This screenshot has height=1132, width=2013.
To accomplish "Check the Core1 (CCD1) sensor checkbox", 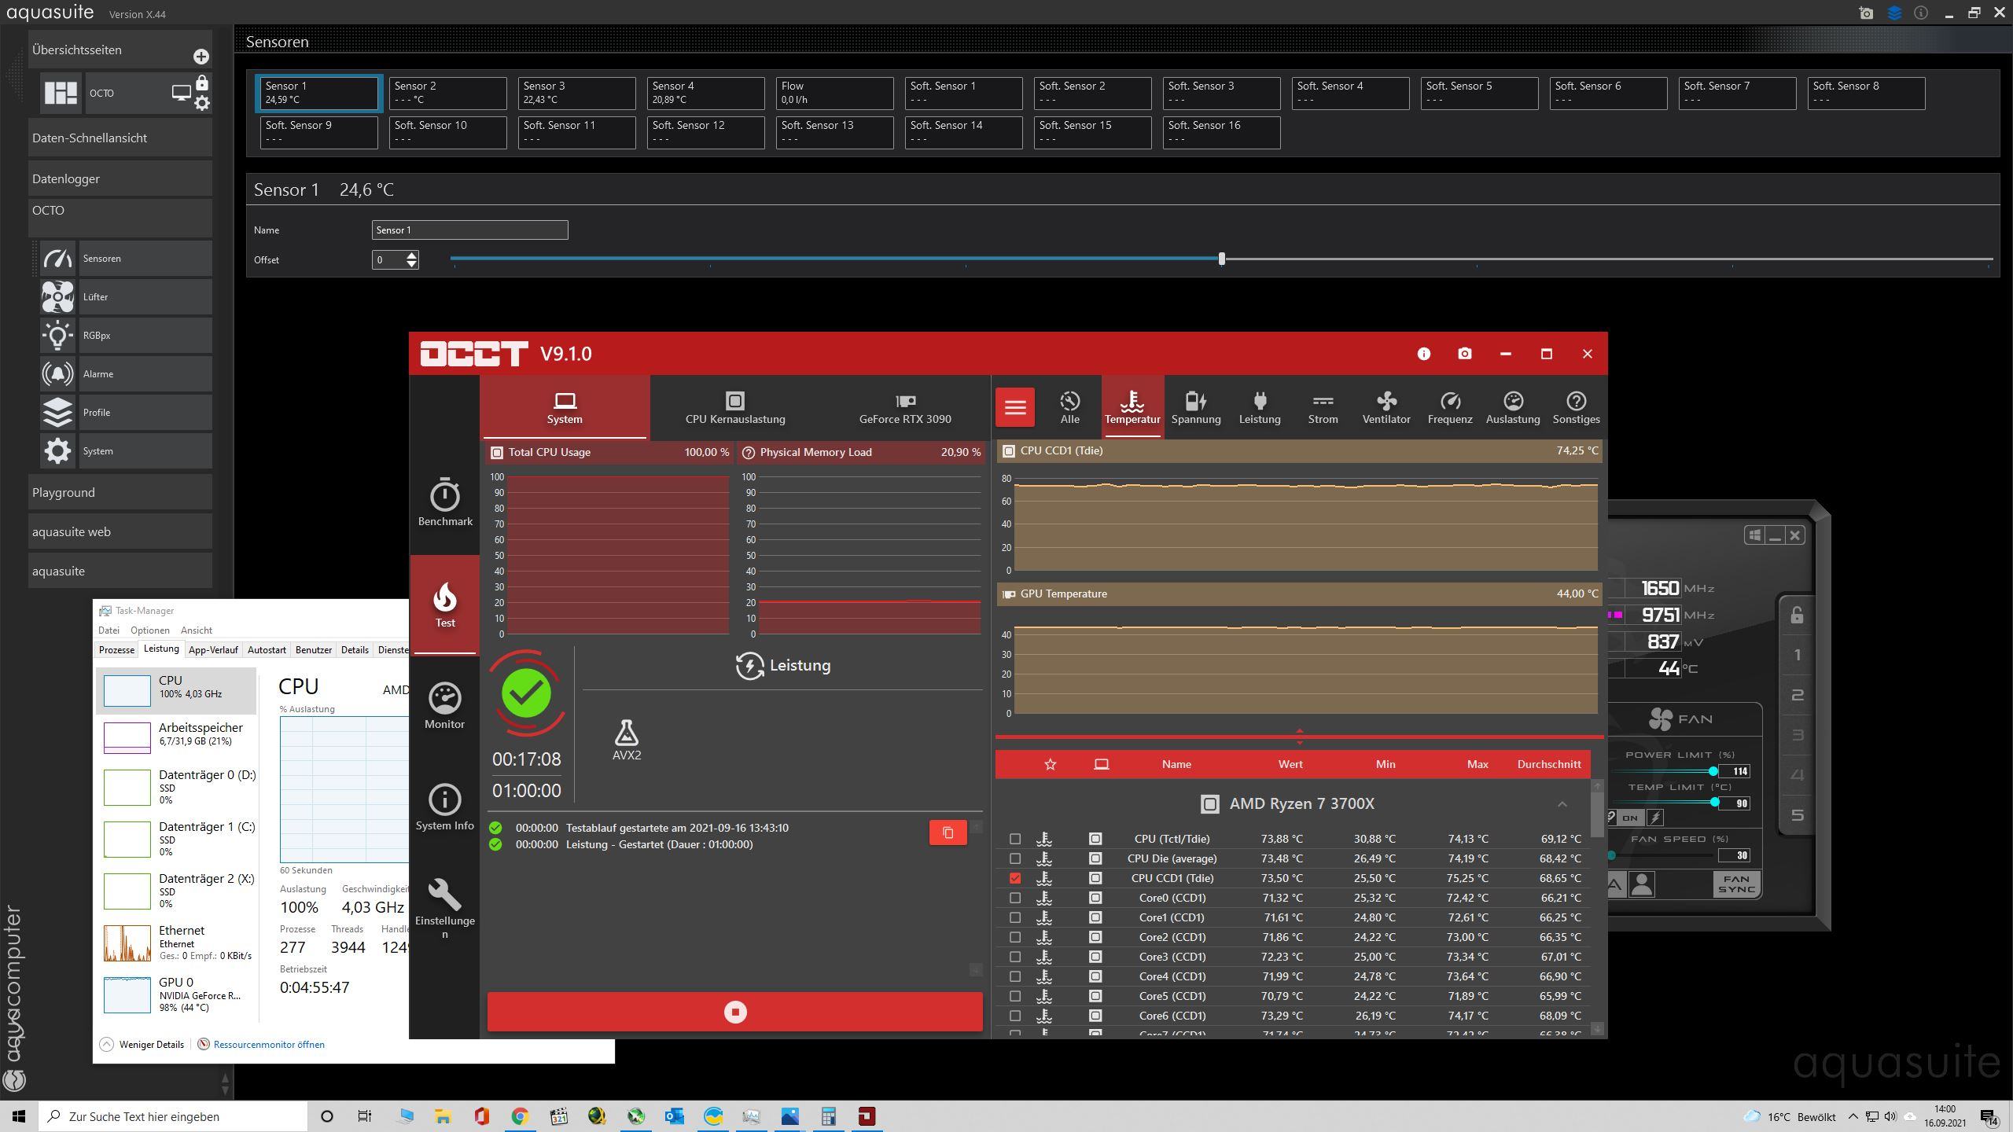I will (1015, 917).
